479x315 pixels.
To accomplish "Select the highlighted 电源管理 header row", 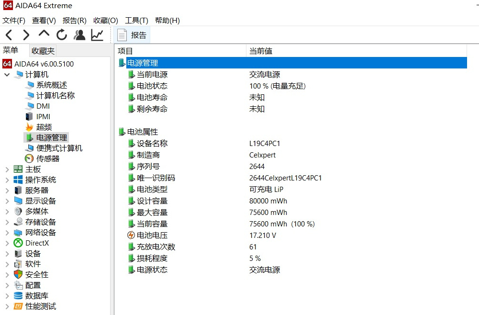I will (291, 63).
